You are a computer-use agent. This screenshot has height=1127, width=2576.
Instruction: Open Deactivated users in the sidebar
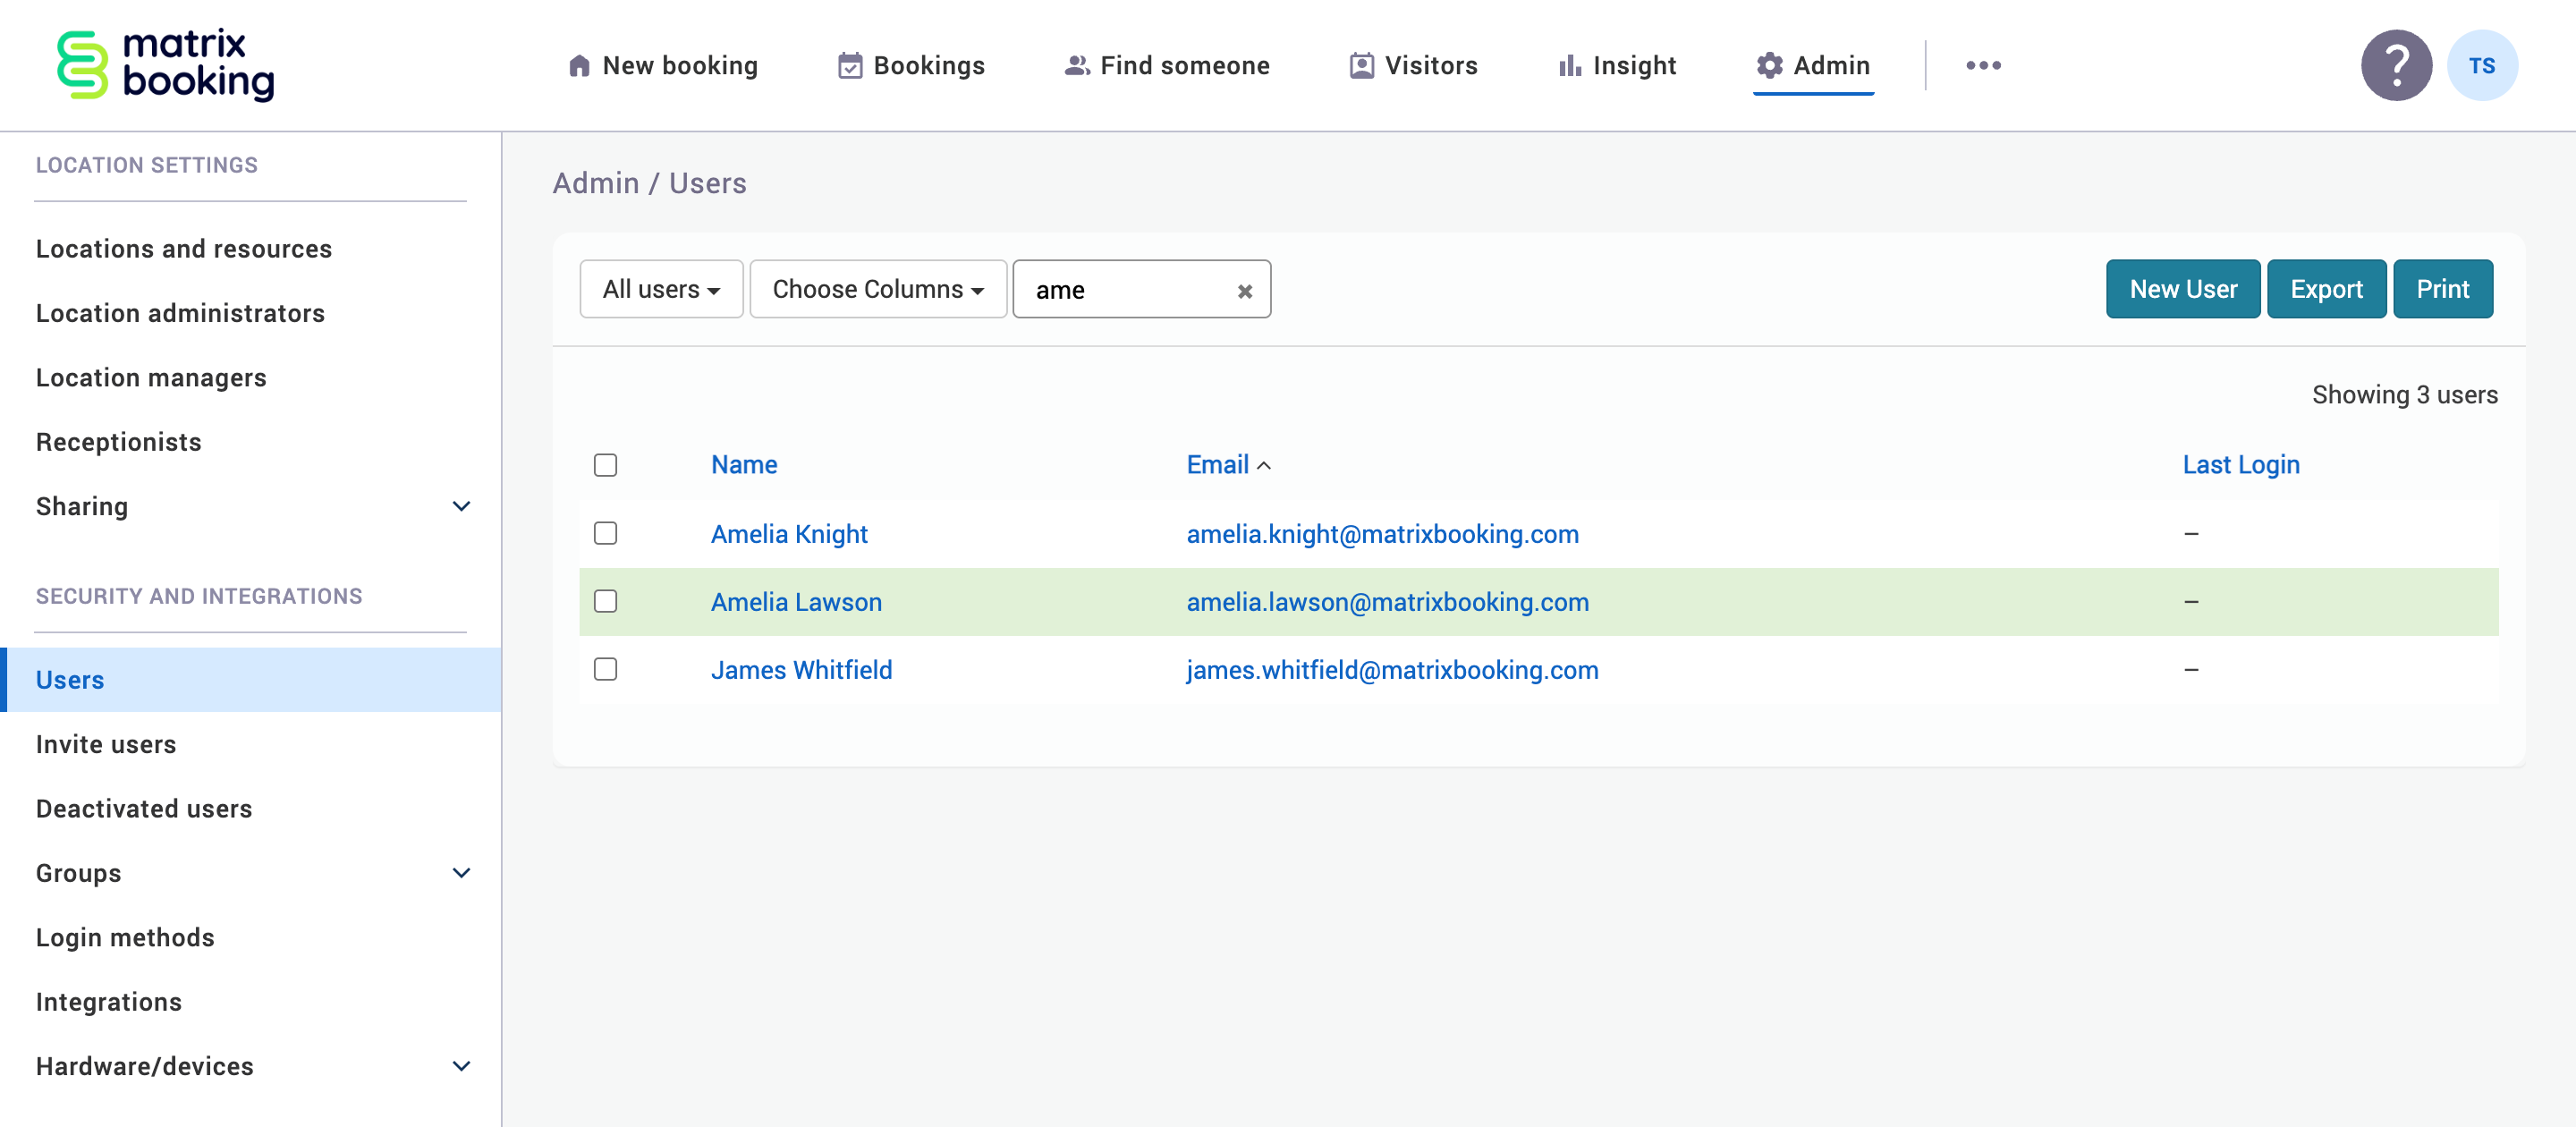(143, 808)
